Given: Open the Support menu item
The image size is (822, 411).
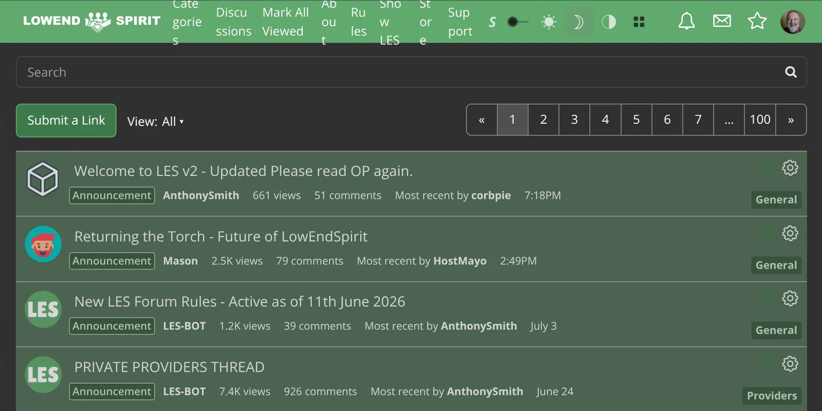Looking at the screenshot, I should [460, 22].
